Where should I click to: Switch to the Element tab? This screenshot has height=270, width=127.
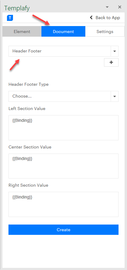pyautogui.click(x=22, y=32)
